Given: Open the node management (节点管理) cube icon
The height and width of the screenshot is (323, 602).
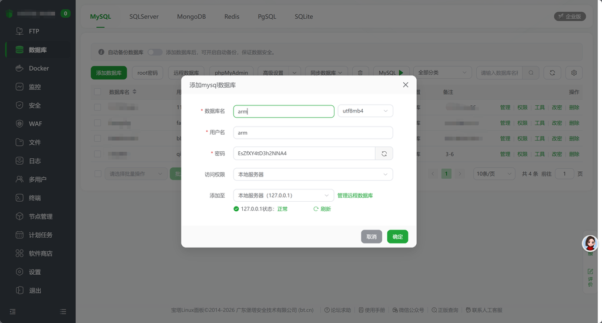Looking at the screenshot, I should coord(19,217).
